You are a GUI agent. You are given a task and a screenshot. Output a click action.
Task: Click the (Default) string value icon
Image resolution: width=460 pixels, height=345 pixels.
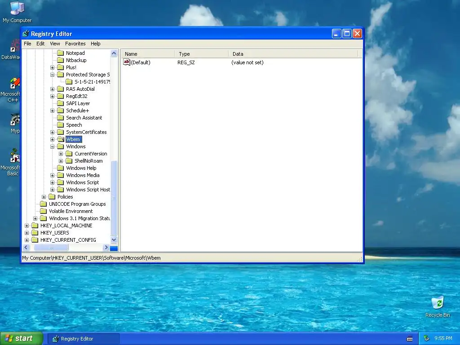coord(126,62)
